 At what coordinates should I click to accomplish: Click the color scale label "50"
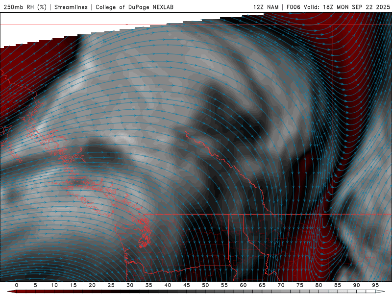(205, 285)
